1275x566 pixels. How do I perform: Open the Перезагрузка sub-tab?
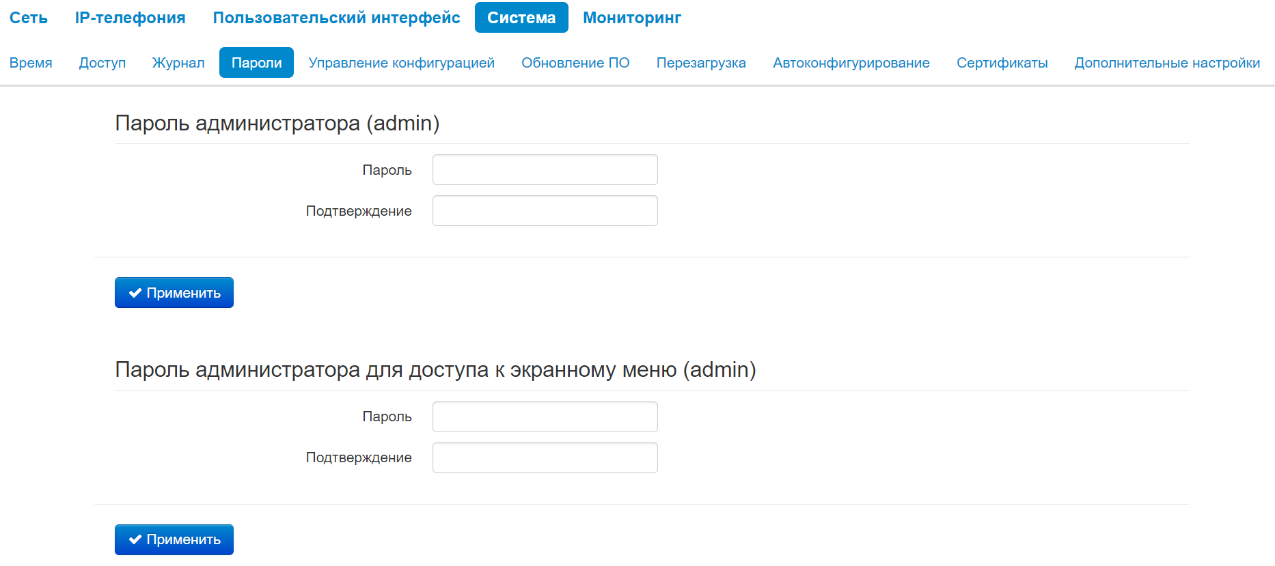(x=701, y=63)
